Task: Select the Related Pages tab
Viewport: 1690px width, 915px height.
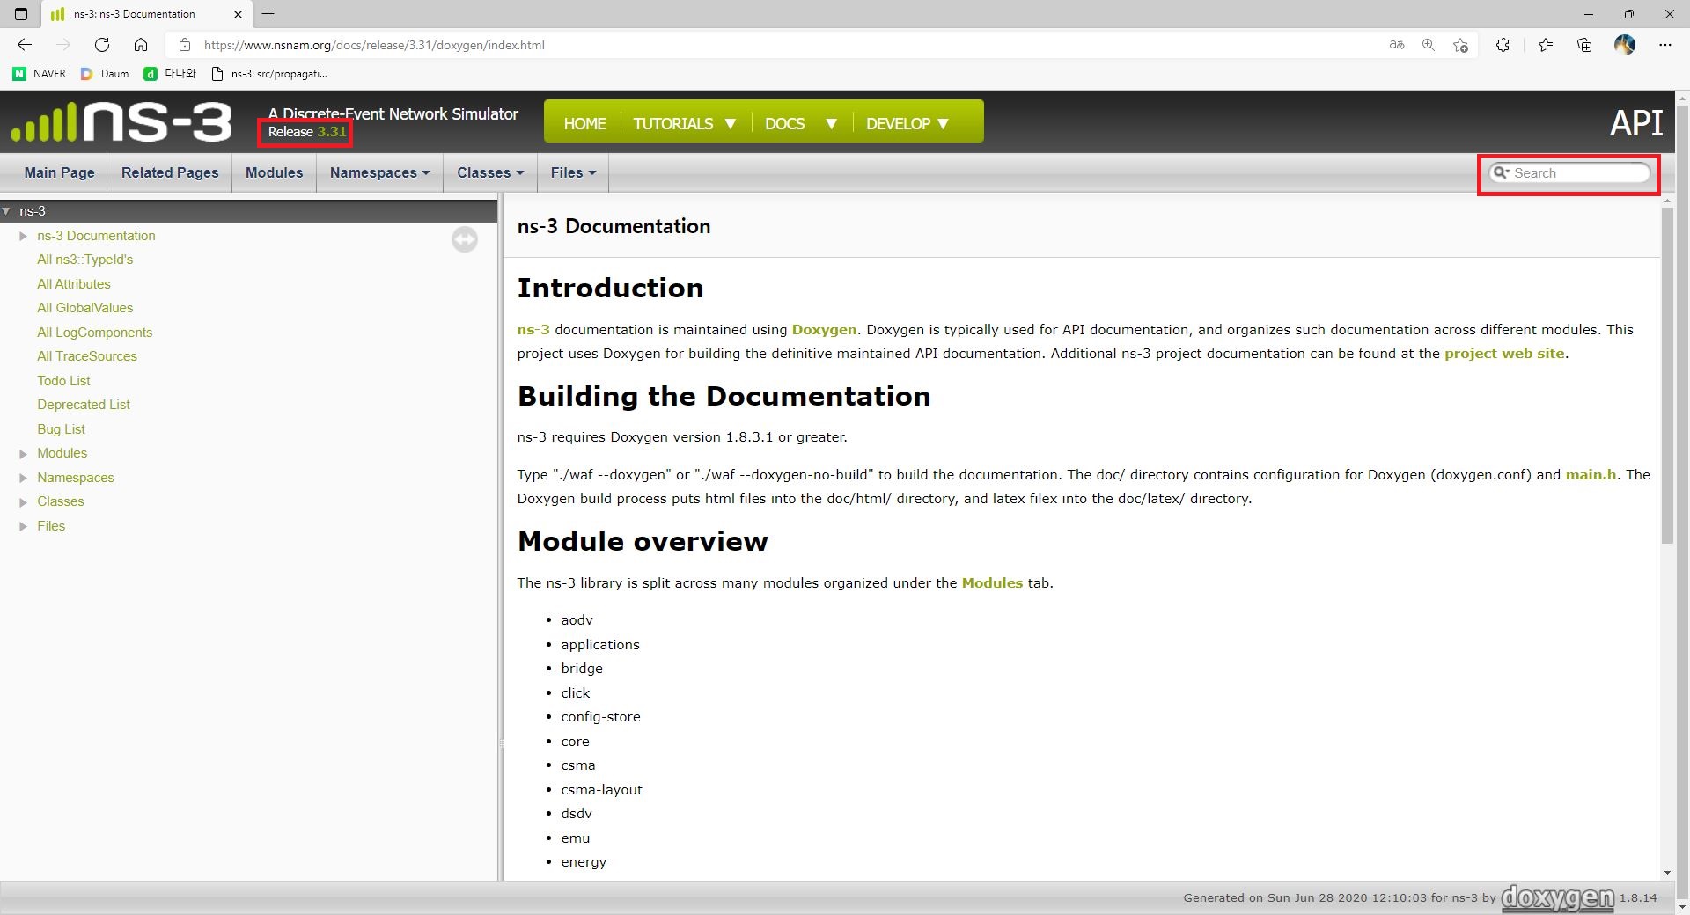Action: coord(170,172)
